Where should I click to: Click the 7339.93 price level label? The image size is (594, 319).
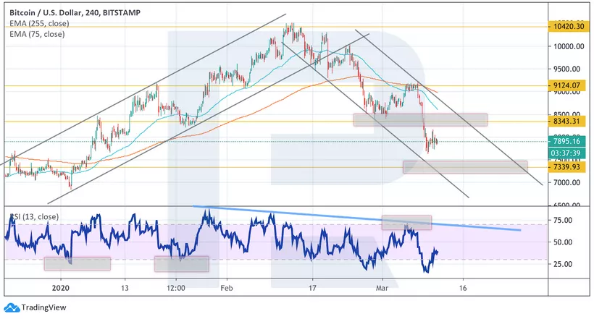tap(567, 168)
